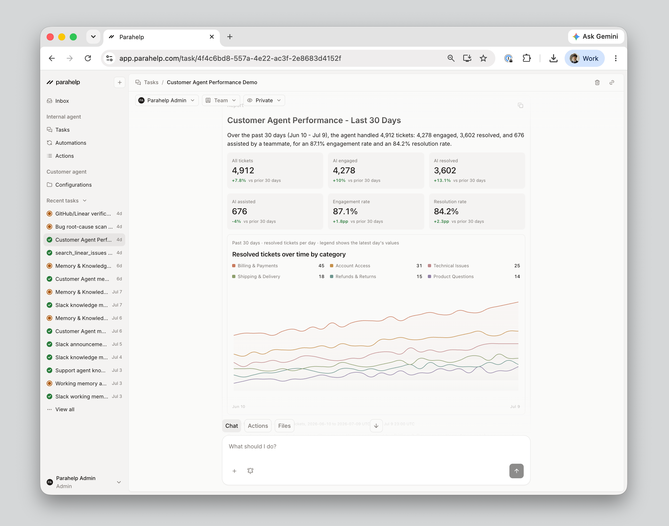Click the Shipping & Delivery legend entry
This screenshot has height=526, width=669.
pos(278,277)
